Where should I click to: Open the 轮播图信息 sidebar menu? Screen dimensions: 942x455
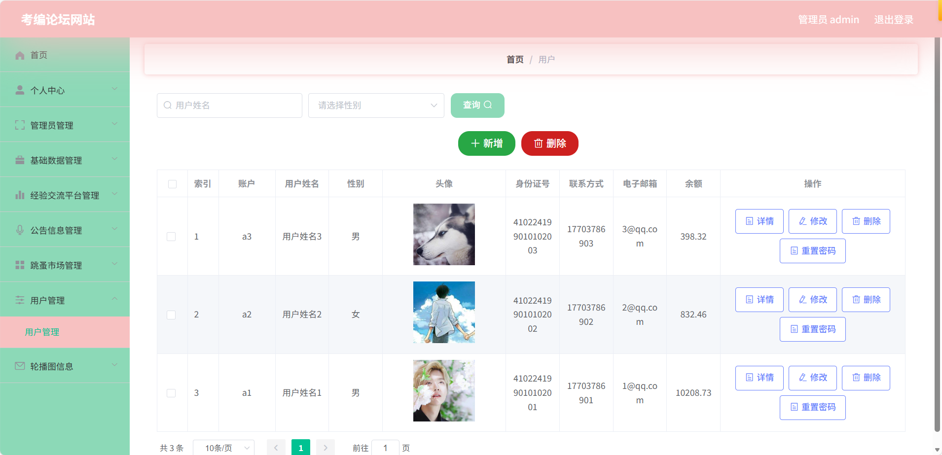[x=65, y=366]
